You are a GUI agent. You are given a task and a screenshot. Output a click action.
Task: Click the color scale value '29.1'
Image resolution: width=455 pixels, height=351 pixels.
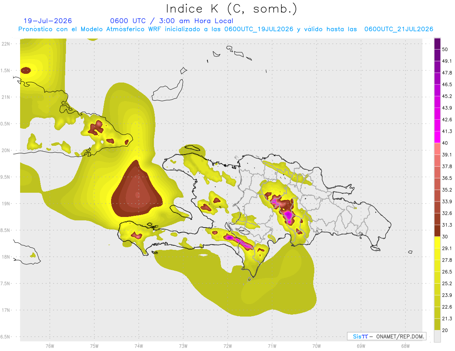(x=447, y=248)
